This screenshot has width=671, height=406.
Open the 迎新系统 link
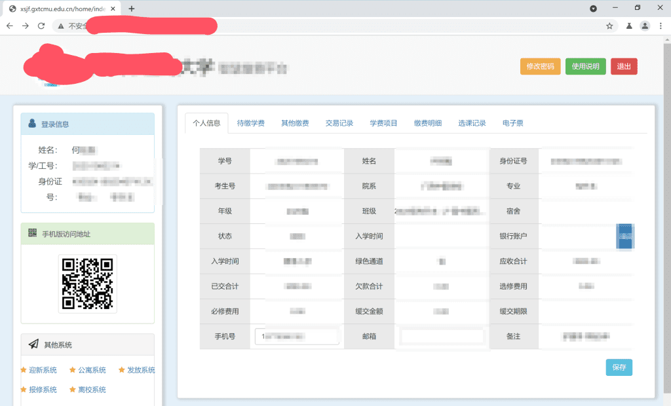43,370
